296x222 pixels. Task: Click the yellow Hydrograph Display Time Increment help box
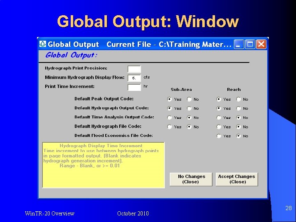104,165
